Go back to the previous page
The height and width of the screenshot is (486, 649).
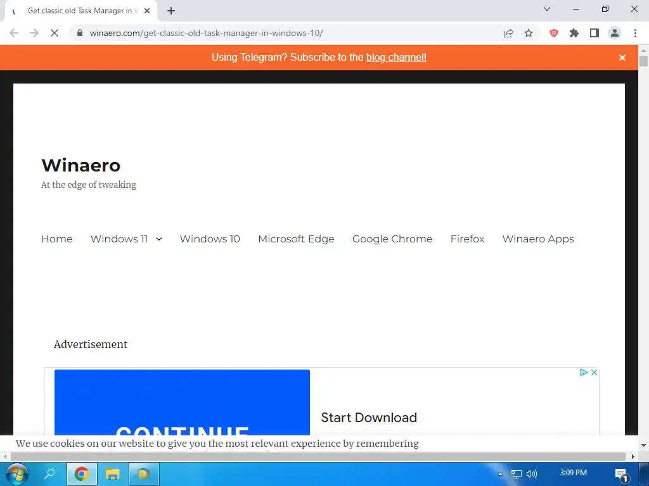pos(14,33)
